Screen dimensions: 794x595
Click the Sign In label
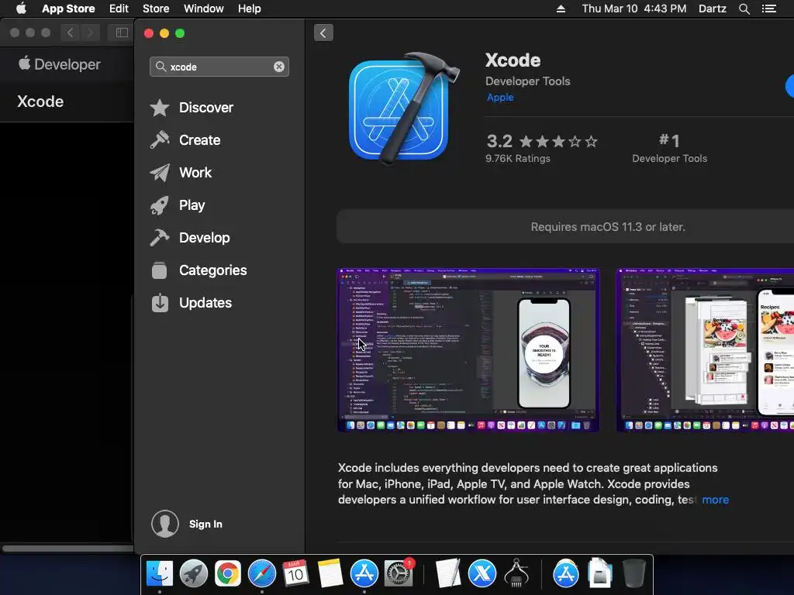pos(205,524)
